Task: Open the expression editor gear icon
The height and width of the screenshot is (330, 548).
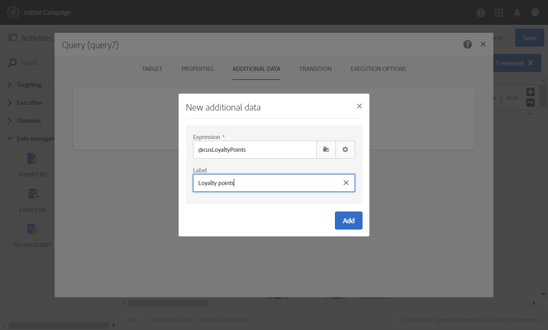Action: click(x=346, y=150)
